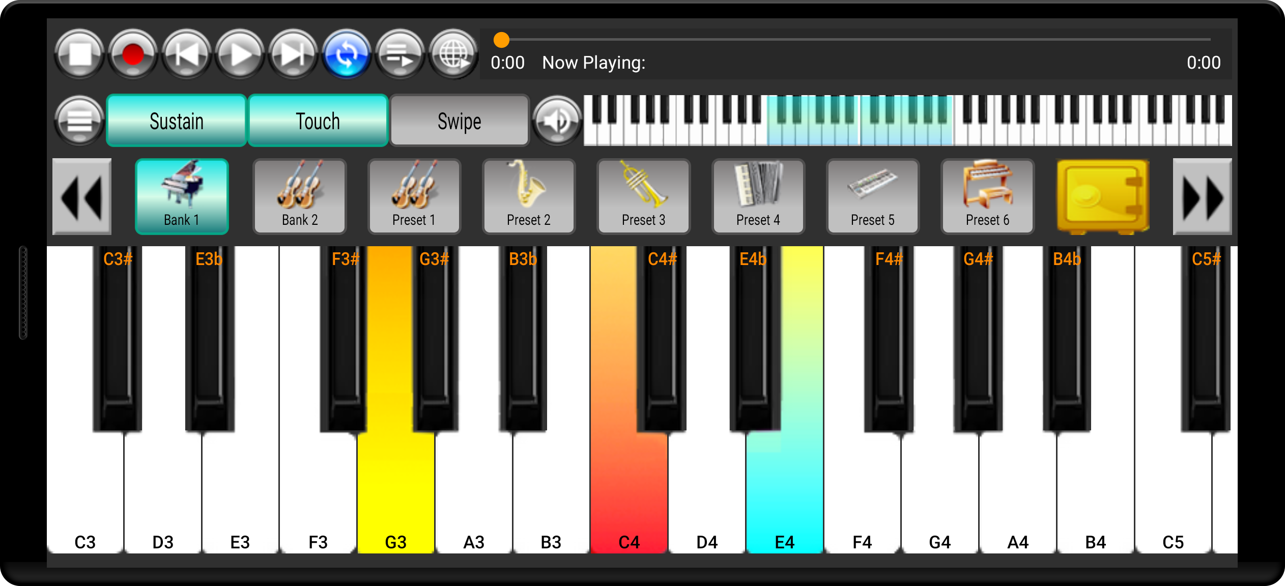Screen dimensions: 1285x586
Task: Open the round hamburger menu button
Action: [79, 121]
